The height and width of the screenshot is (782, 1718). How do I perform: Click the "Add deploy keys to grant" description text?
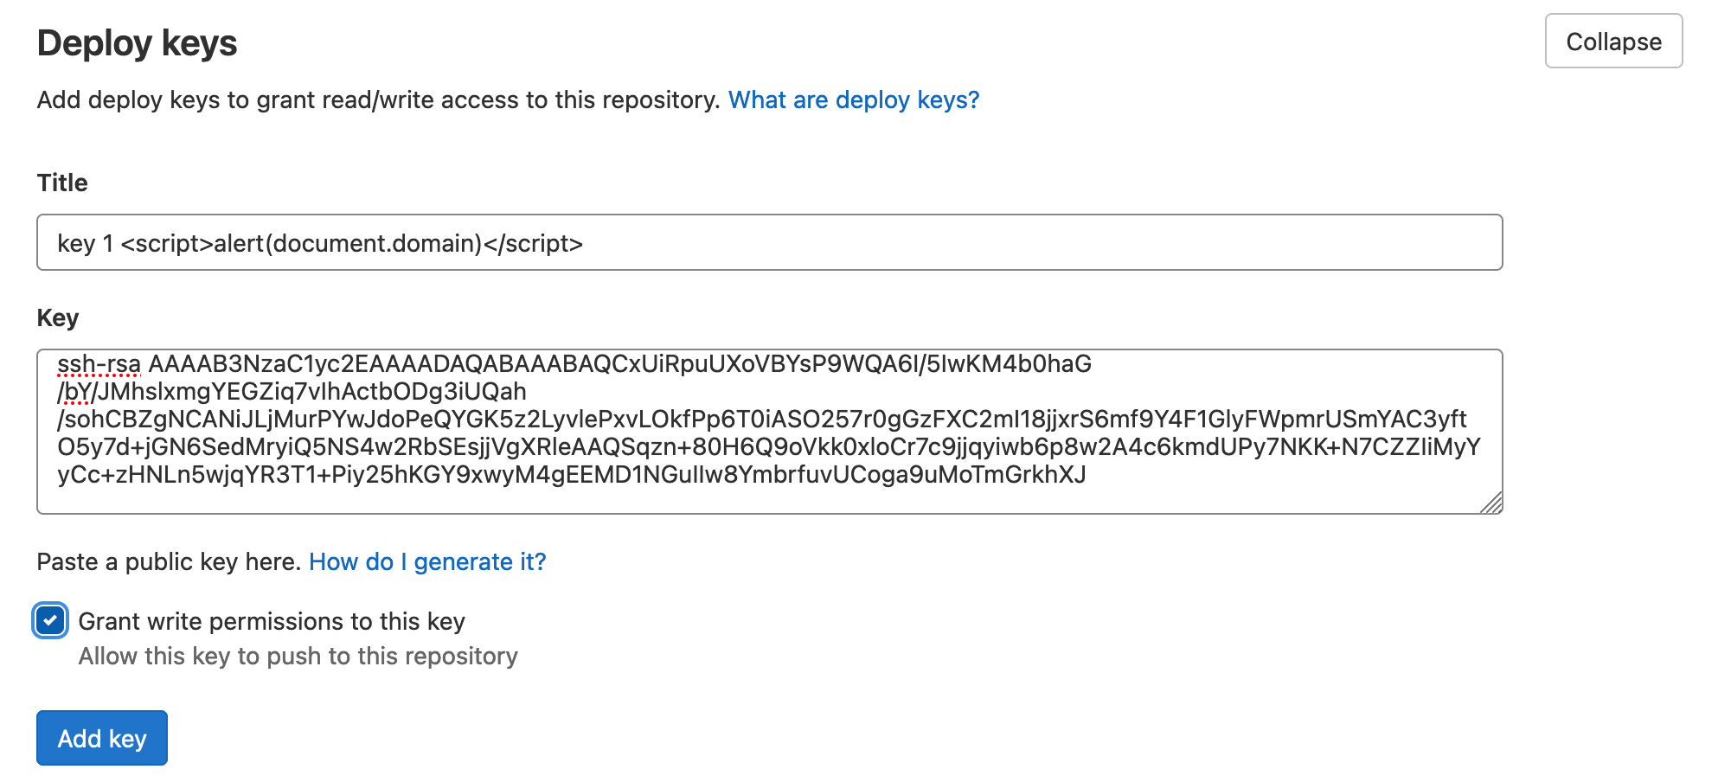point(378,100)
